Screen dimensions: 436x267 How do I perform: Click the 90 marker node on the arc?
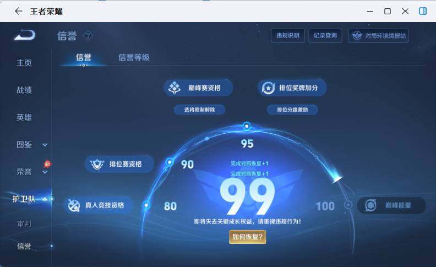(x=170, y=162)
